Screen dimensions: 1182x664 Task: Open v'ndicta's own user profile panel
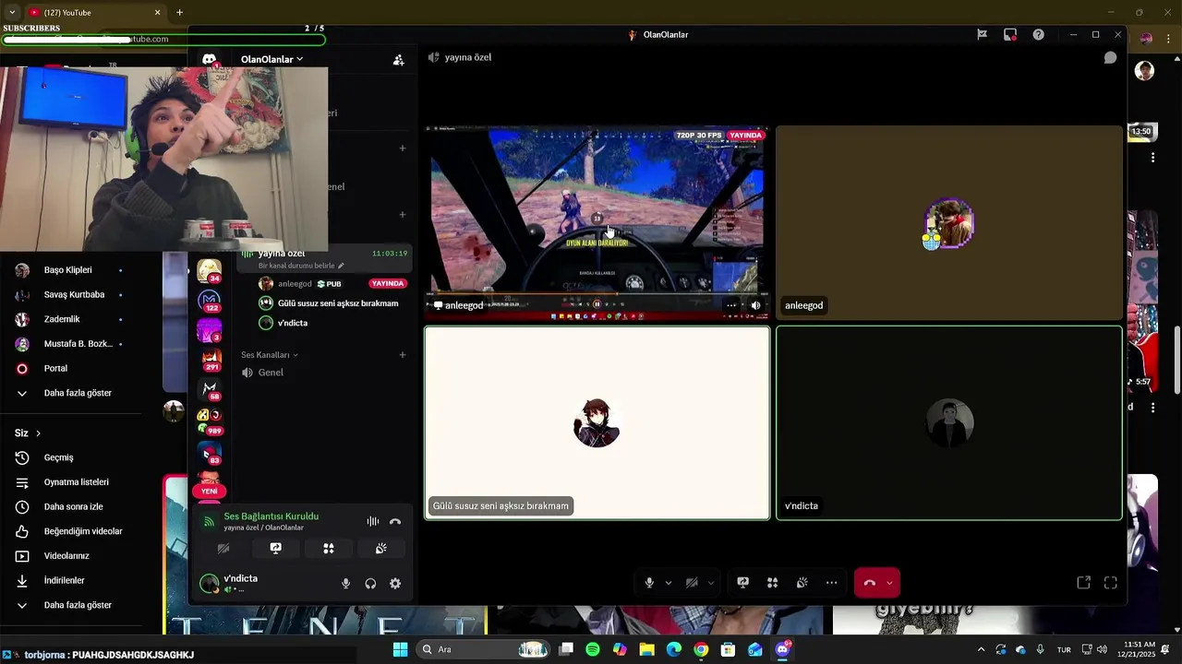click(x=240, y=583)
